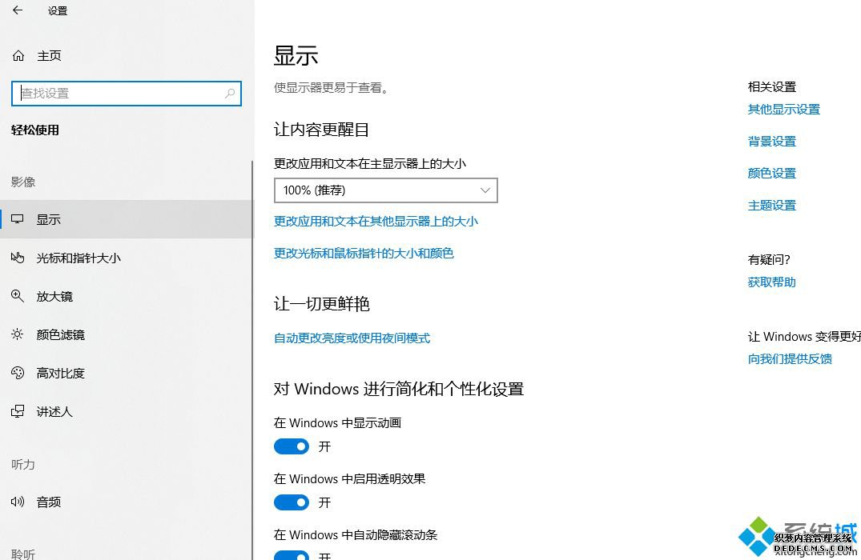Screen dimensions: 861x560
Task: Click 对 Windows 进行简化和个性化设置 heading
Action: tap(399, 389)
